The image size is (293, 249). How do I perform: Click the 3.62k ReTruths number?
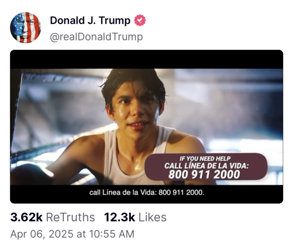27,217
